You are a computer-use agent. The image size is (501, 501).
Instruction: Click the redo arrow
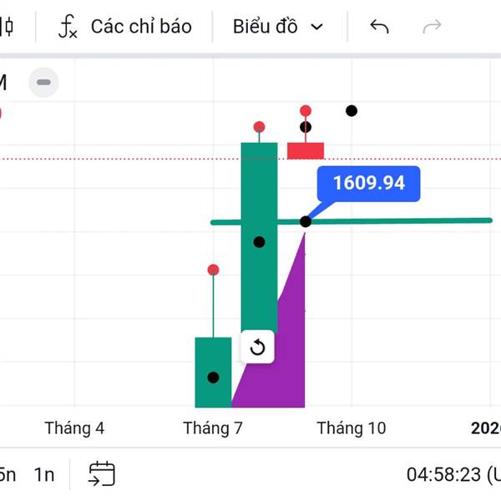[432, 27]
